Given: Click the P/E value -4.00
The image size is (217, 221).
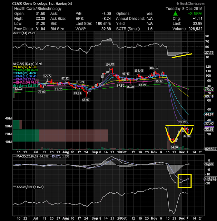Looking at the screenshot, I should pos(107,14).
